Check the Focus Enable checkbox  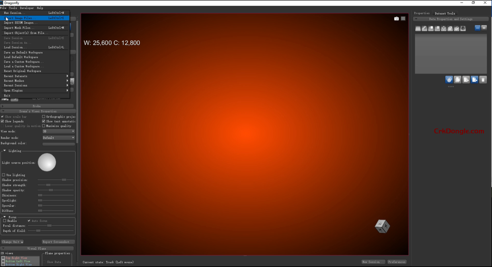(5, 221)
